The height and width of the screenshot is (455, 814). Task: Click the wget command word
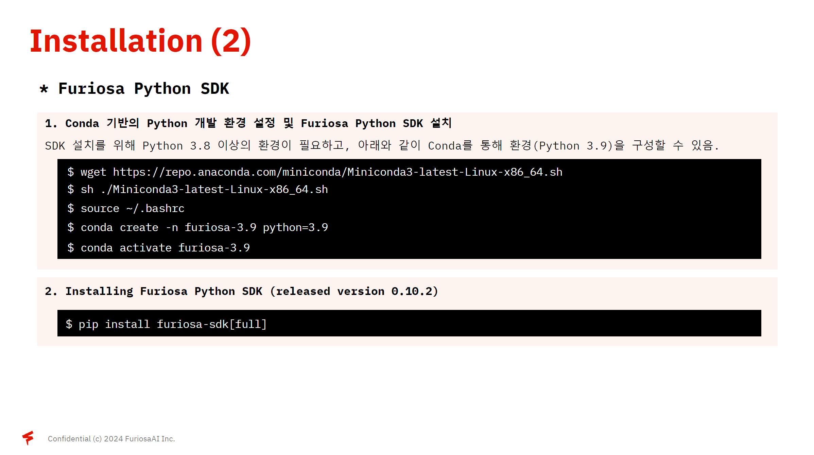click(93, 172)
